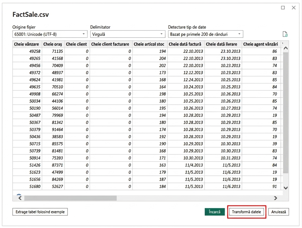Click the vertical scrollbar down arrow
The width and height of the screenshot is (302, 228).
[286, 188]
